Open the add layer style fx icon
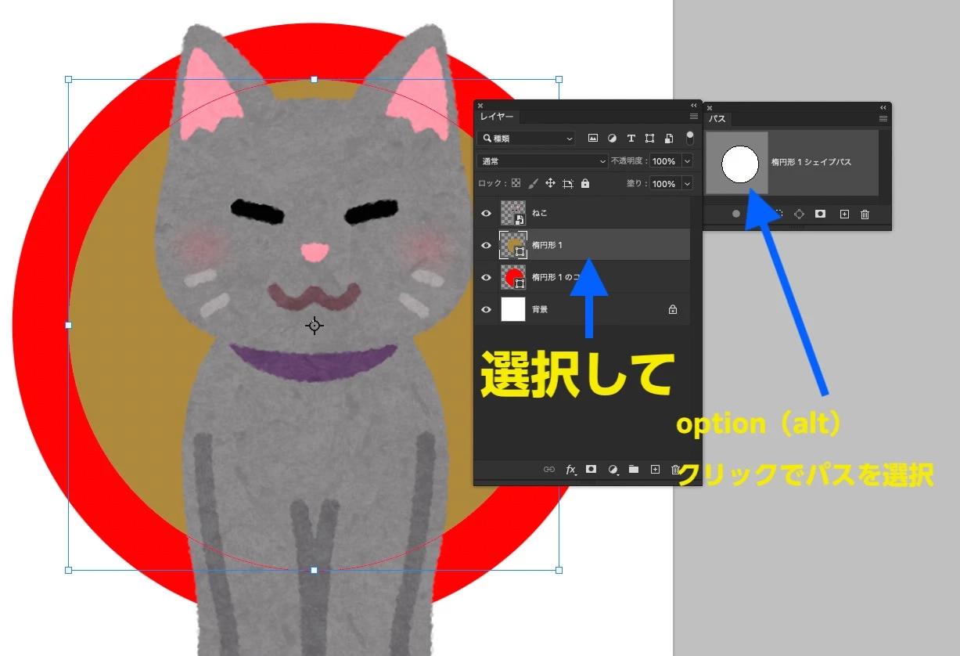The width and height of the screenshot is (960, 656). point(570,470)
